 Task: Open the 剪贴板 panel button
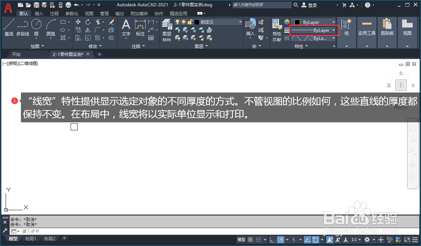point(387,33)
